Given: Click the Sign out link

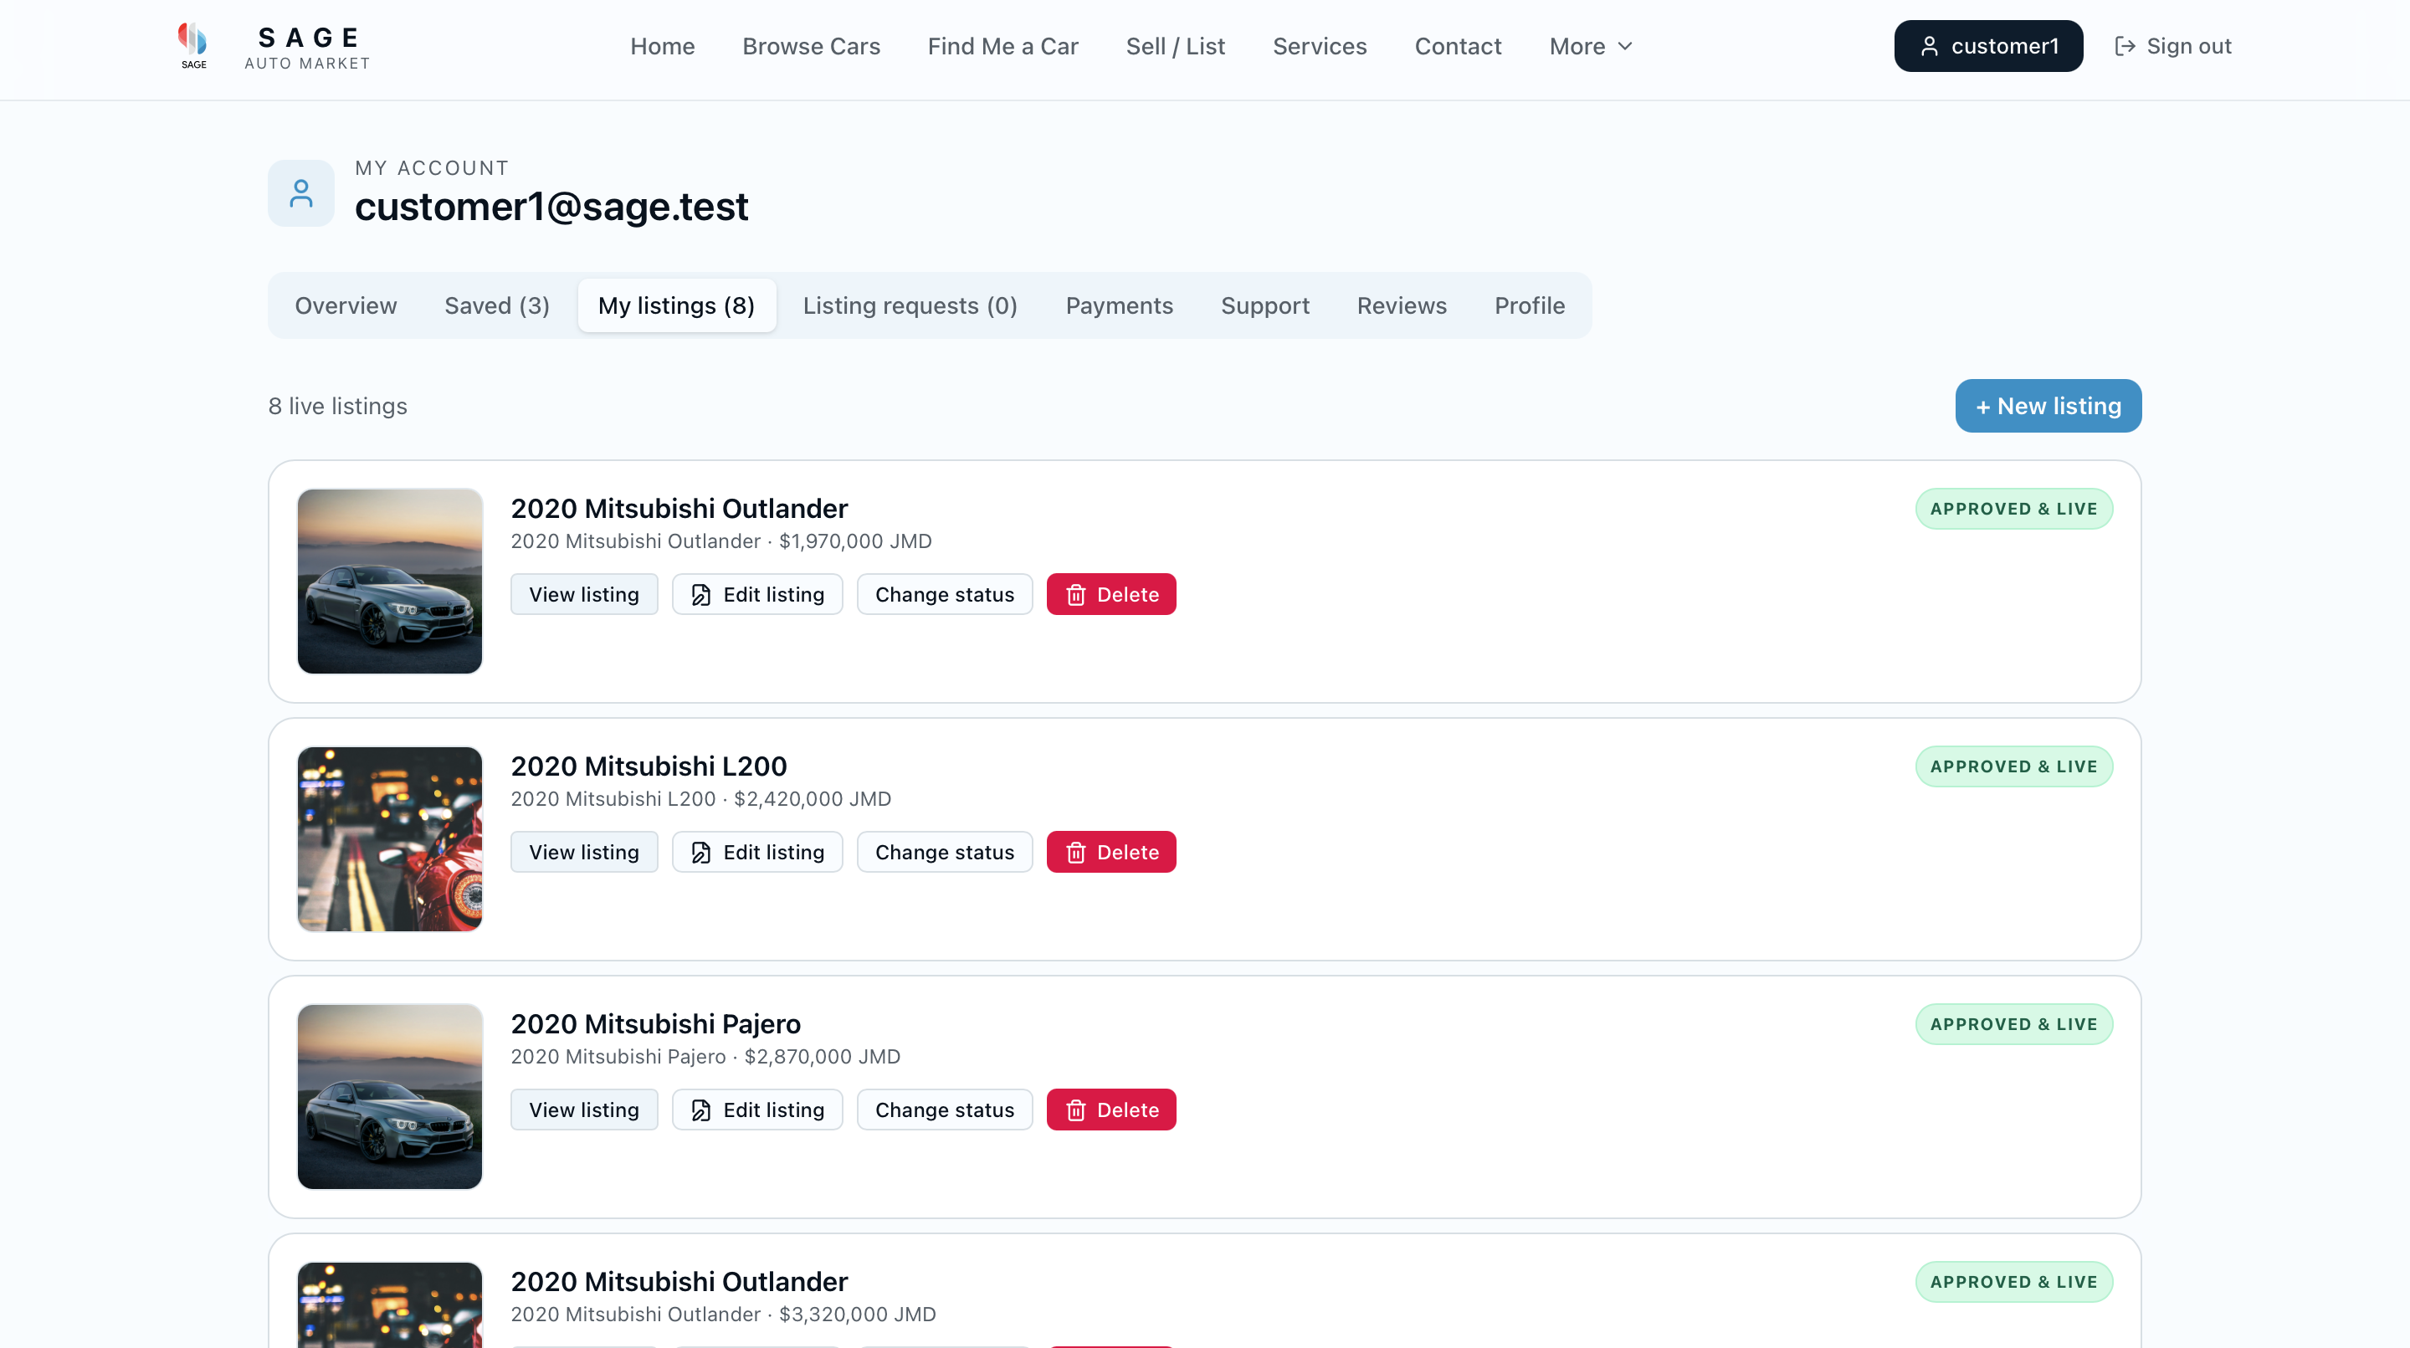Looking at the screenshot, I should pos(2172,47).
